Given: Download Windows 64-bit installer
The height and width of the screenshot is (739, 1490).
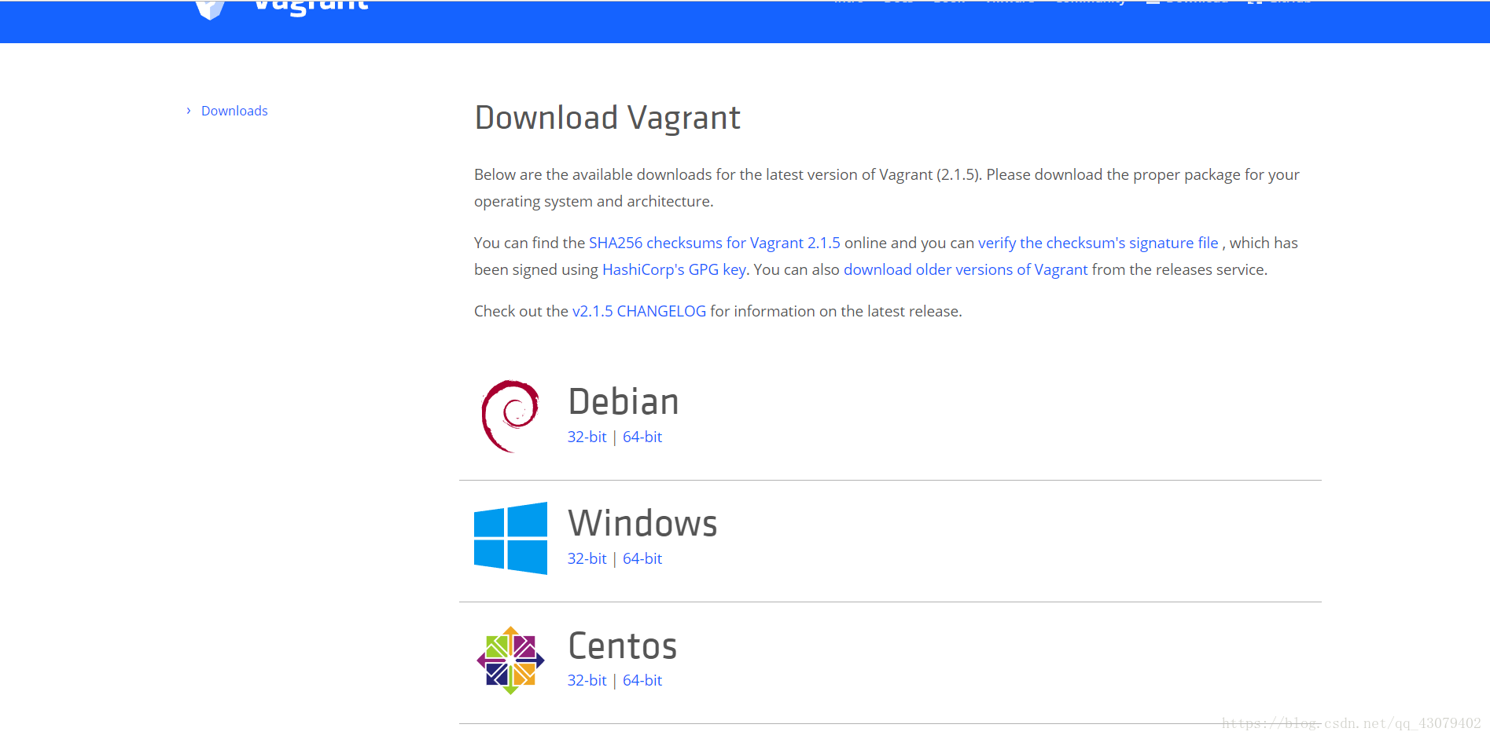Looking at the screenshot, I should [642, 559].
